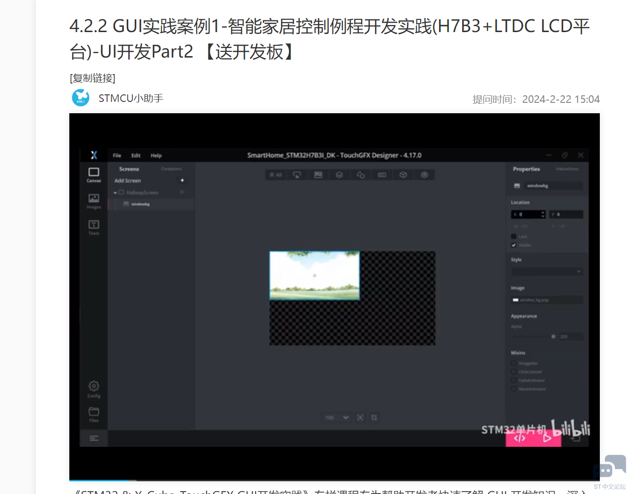Screen dimensions: 630x494
Task: Open the Style dropdown
Action: (x=547, y=272)
